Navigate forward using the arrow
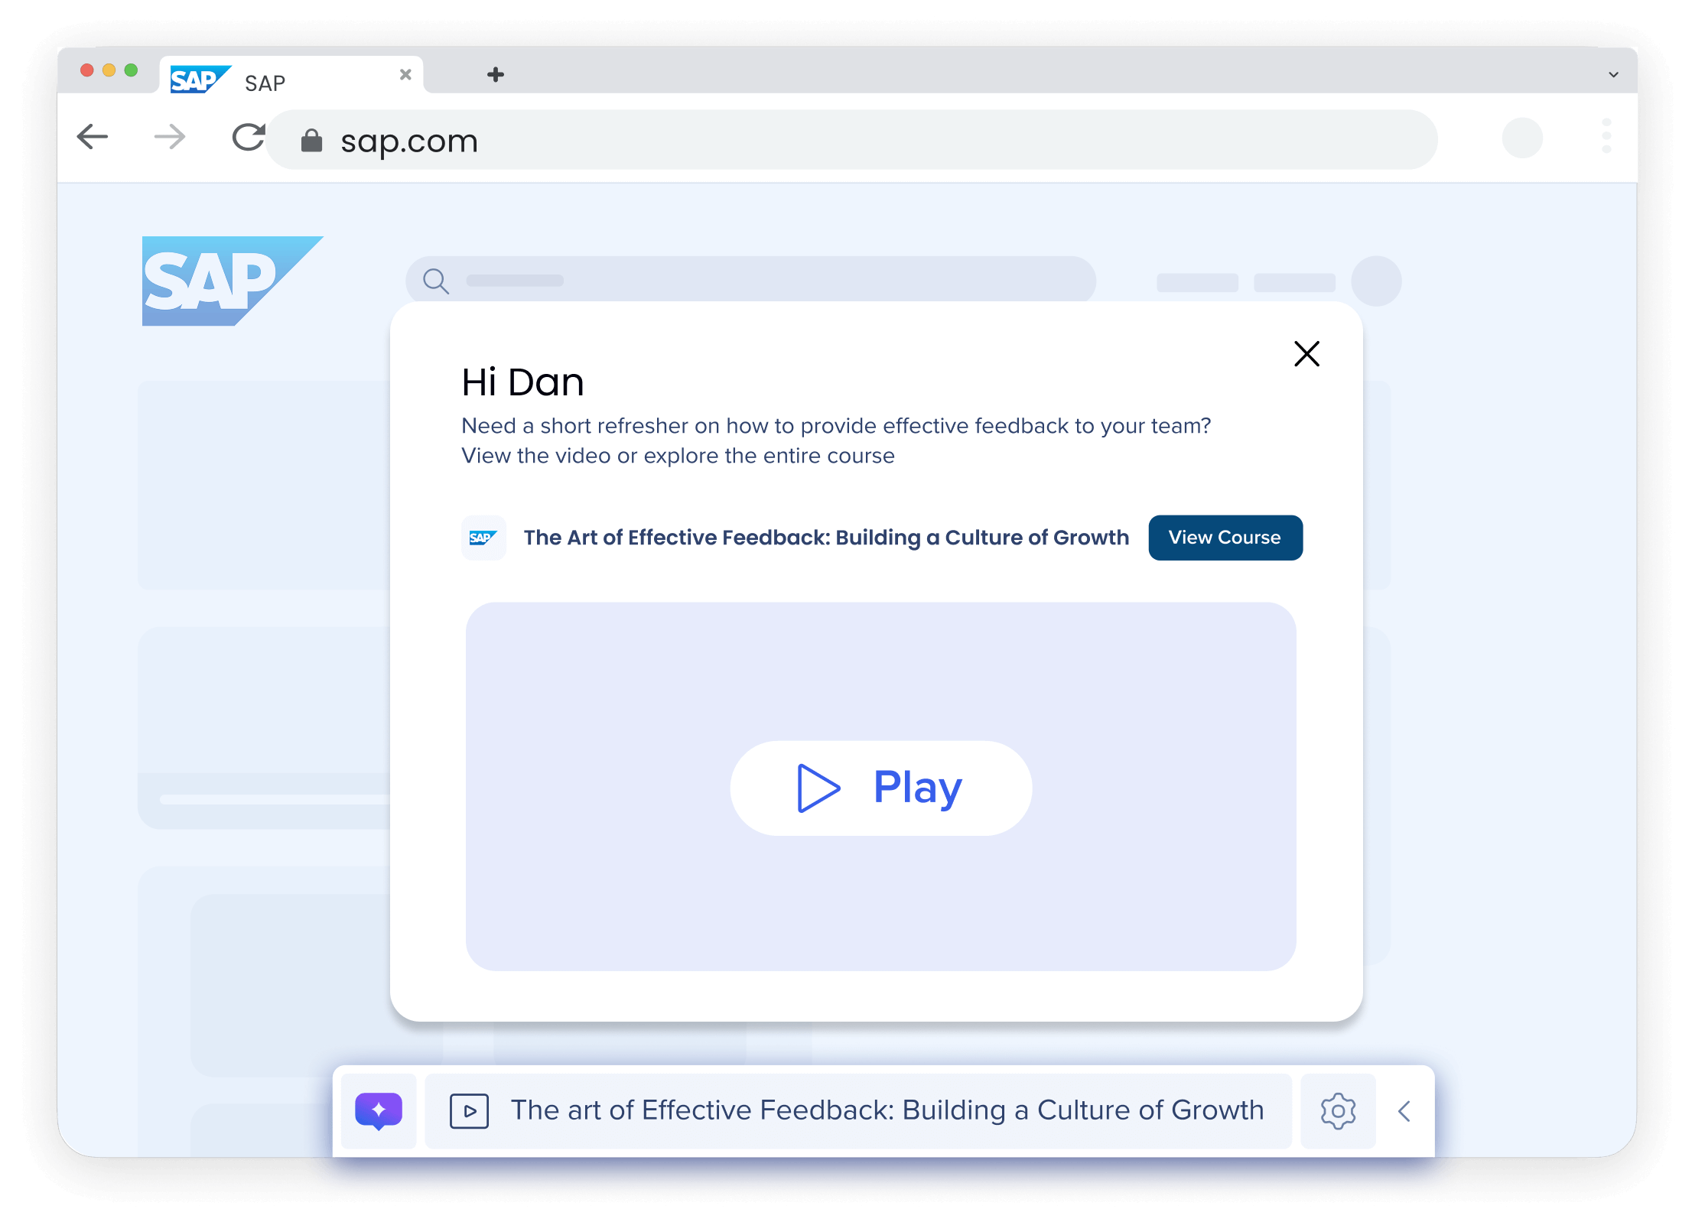 pyautogui.click(x=169, y=137)
